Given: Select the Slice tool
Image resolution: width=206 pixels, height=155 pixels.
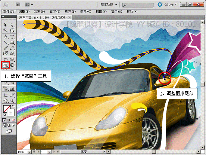Looking at the screenshot, I should pyautogui.click(x=12, y=95).
